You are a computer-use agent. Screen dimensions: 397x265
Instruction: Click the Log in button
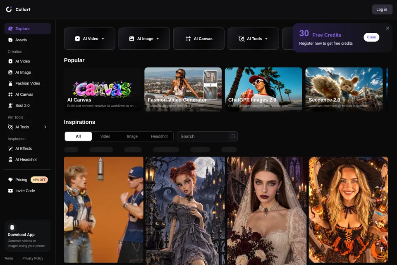point(382,10)
